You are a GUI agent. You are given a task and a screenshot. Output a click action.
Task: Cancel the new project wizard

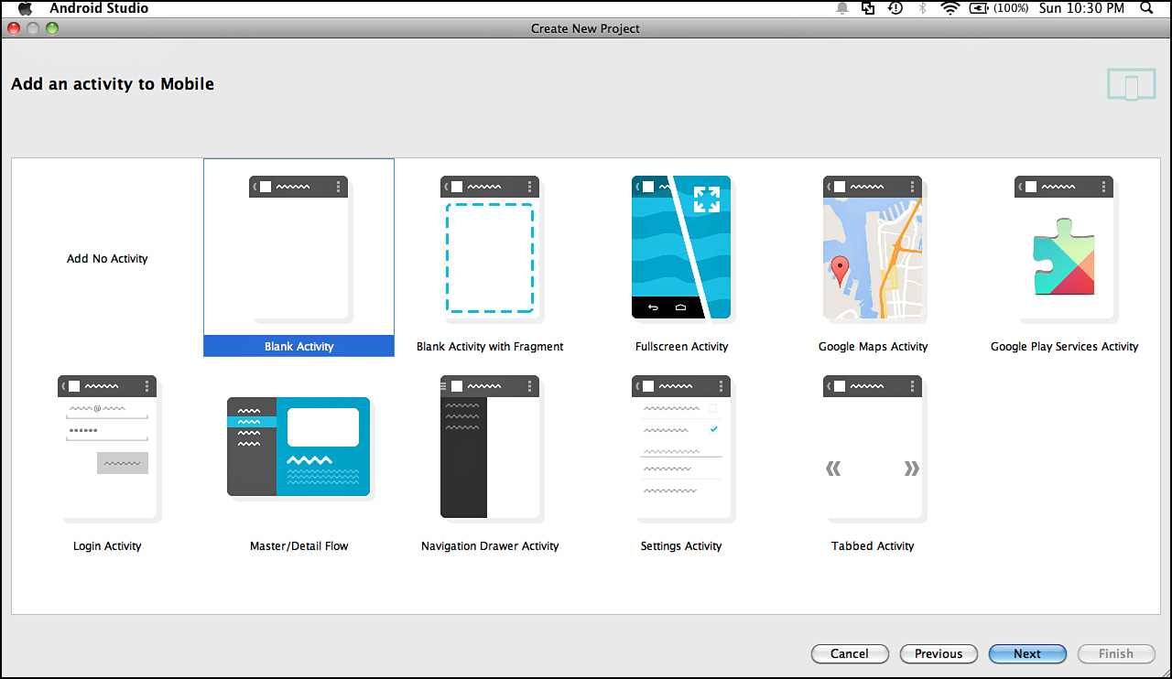point(850,653)
